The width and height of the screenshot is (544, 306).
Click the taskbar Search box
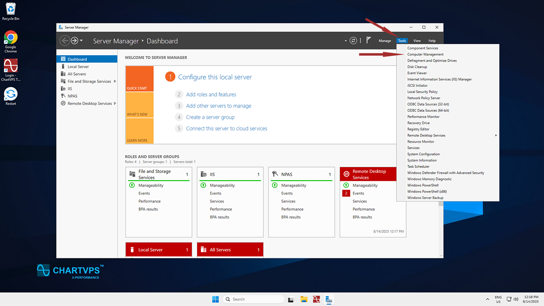pos(254,299)
